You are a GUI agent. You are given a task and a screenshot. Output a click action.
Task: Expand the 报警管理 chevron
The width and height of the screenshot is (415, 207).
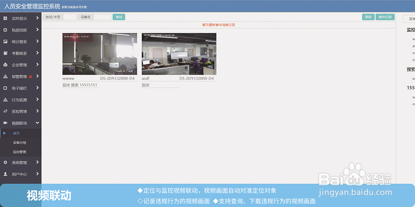(x=37, y=76)
